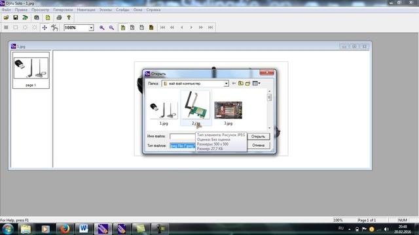Go to last page navigation arrow
This screenshot has width=419, height=235.
(210, 27)
